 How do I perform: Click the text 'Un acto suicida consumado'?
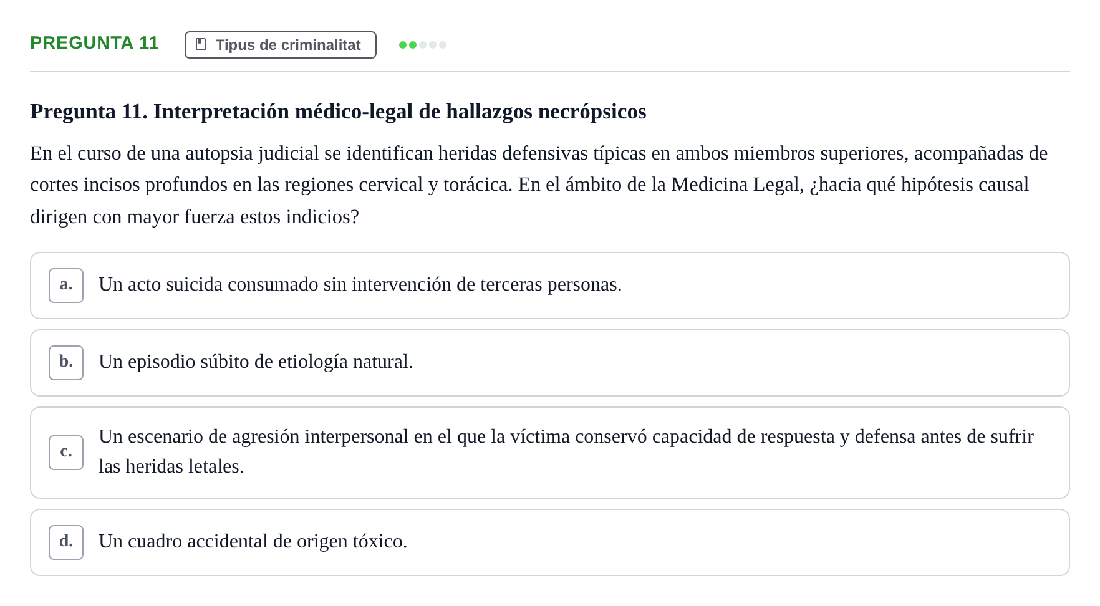pos(208,284)
